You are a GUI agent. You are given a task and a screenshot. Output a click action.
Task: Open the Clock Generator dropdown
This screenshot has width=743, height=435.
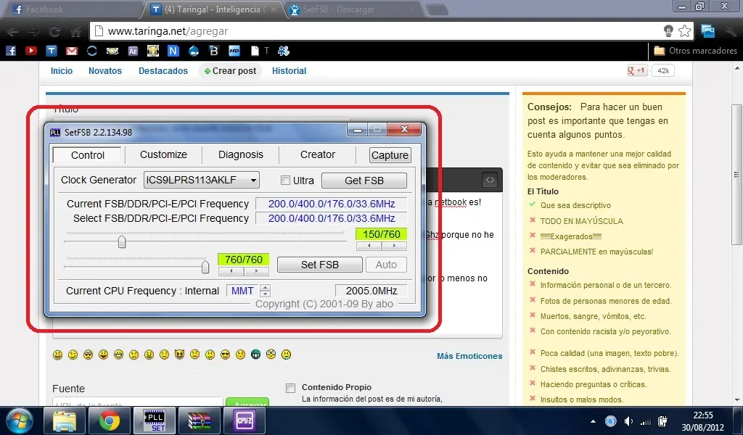[202, 180]
